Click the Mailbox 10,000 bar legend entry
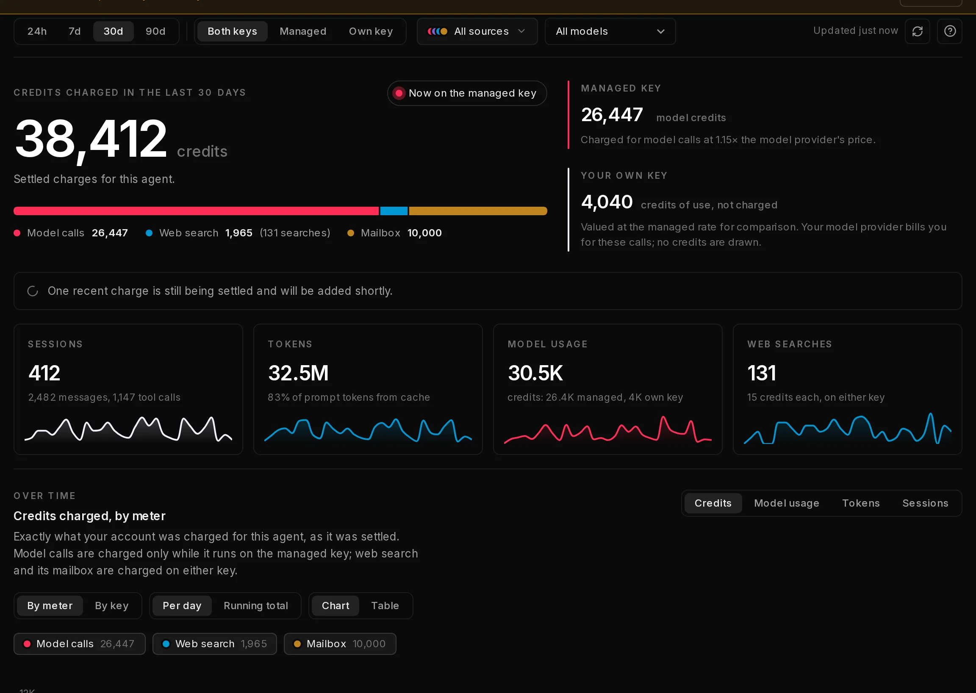Viewport: 976px width, 693px height. point(394,233)
